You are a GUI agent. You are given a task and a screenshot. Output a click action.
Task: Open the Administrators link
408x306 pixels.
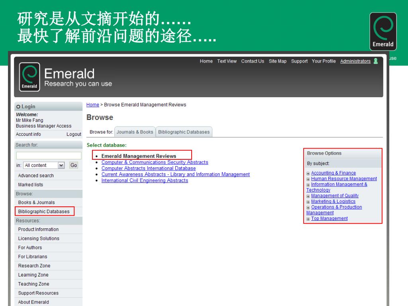tap(355, 61)
